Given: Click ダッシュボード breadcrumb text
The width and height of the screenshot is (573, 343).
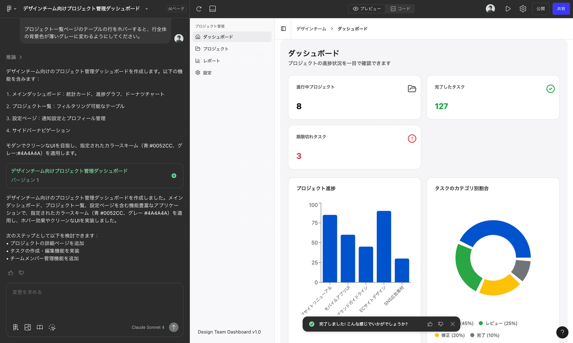Looking at the screenshot, I should 353,29.
